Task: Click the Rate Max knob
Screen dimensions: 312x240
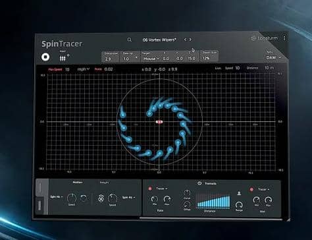Action: (167, 199)
